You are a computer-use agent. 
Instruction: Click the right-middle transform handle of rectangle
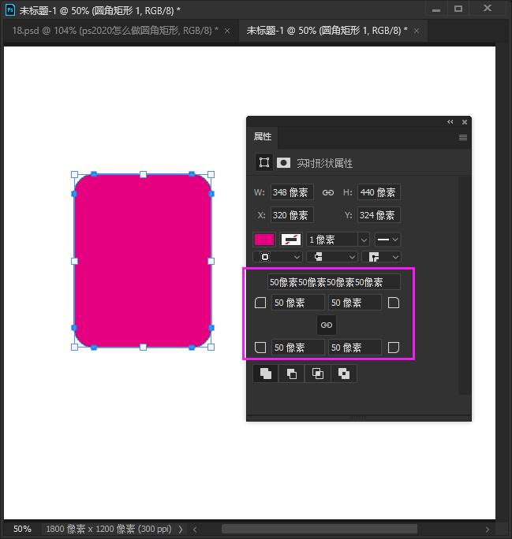(211, 262)
